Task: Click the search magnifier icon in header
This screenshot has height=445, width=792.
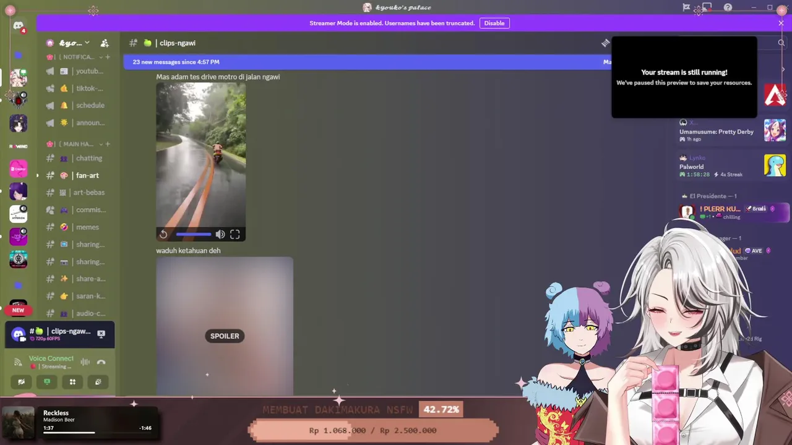Action: click(781, 43)
